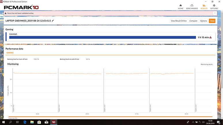This screenshot has width=223, height=125.
Task: Show hidden system tray icons
Action: click(193, 122)
